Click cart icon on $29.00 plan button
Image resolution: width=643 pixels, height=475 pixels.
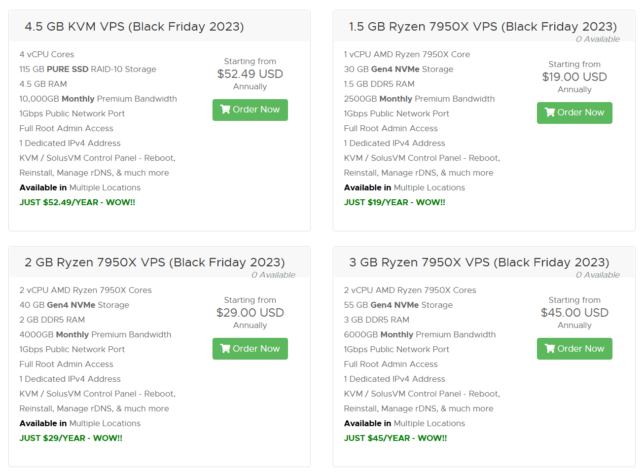click(225, 349)
